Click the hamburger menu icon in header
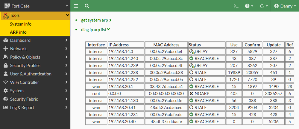This screenshot has height=129, width=299. click(x=76, y=6)
